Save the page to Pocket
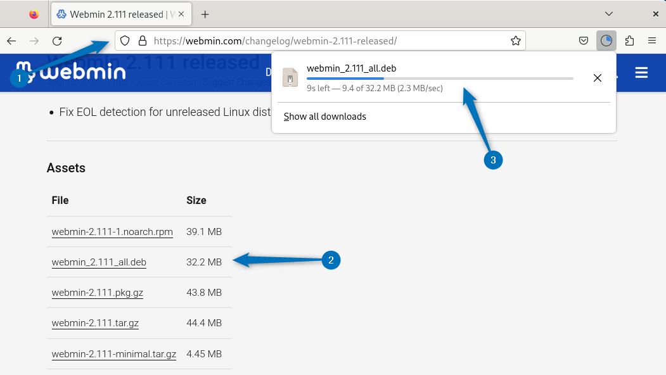 tap(584, 40)
